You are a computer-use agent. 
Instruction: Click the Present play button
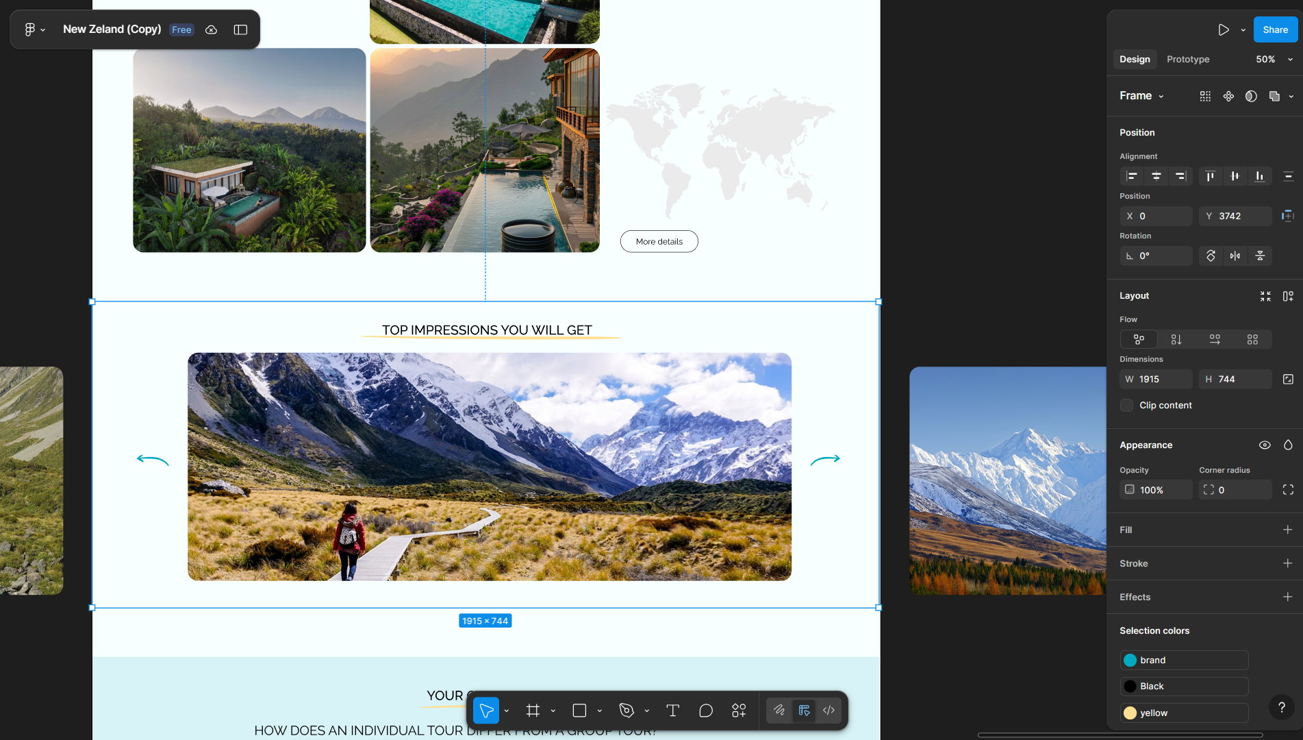pyautogui.click(x=1223, y=29)
